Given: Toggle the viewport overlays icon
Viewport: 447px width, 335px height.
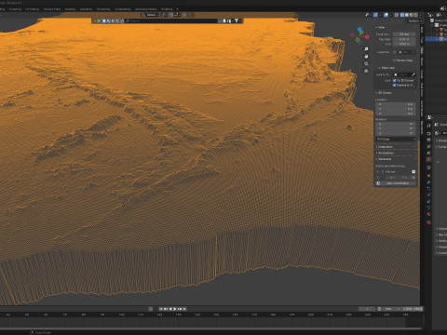Looking at the screenshot, I should [x=386, y=15].
